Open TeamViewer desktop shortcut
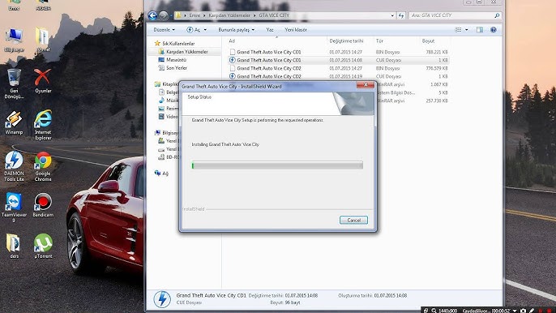This screenshot has width=556, height=313. click(15, 208)
